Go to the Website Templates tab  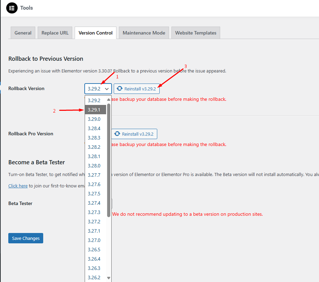pos(196,33)
